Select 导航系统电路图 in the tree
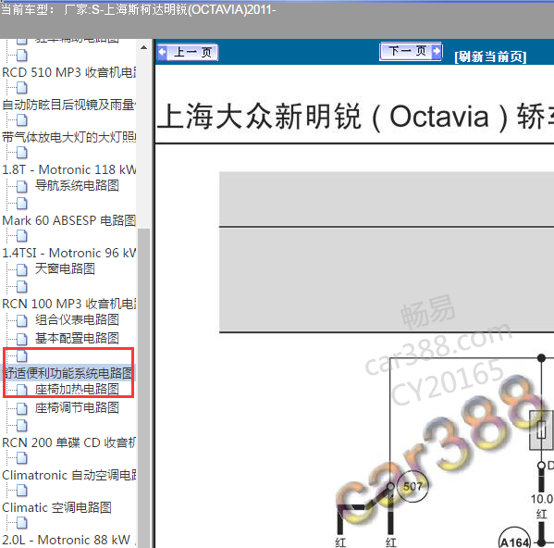 click(77, 185)
